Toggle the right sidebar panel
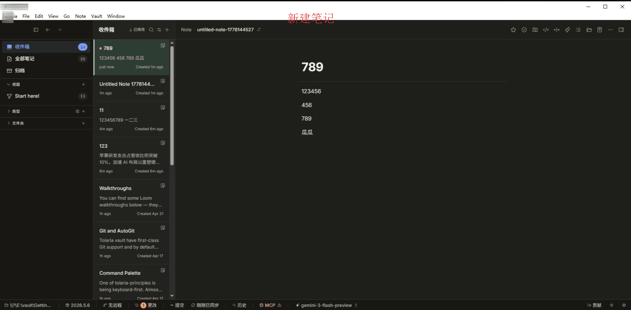Viewport: 631px width, 310px height. coord(621,30)
